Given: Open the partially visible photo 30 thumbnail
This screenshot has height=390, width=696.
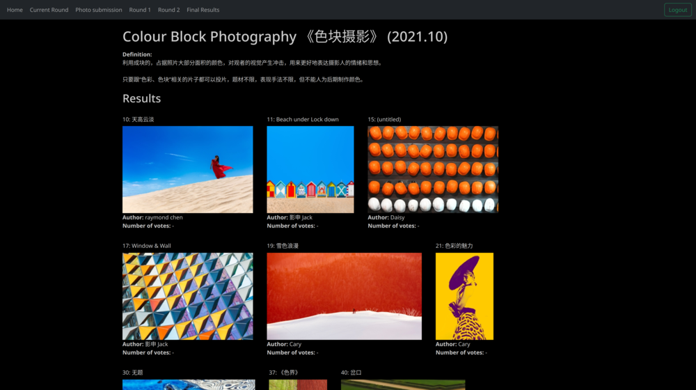Looking at the screenshot, I should coord(189,384).
